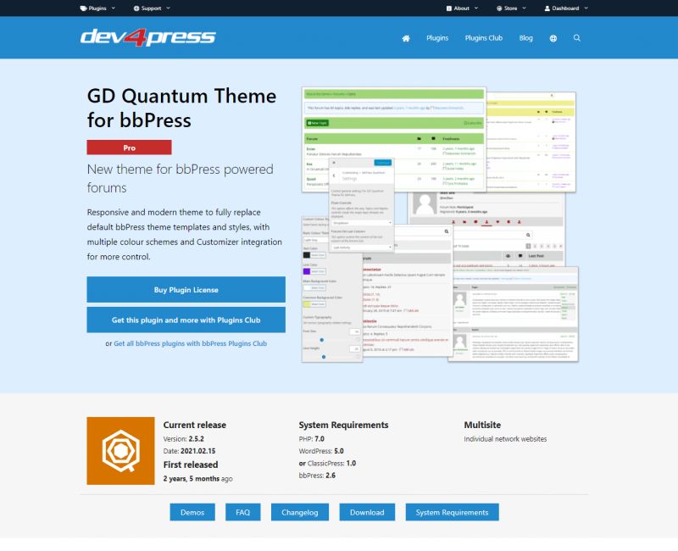This screenshot has height=551, width=678.
Task: Click the home icon in the blue navbar
Action: coord(406,38)
